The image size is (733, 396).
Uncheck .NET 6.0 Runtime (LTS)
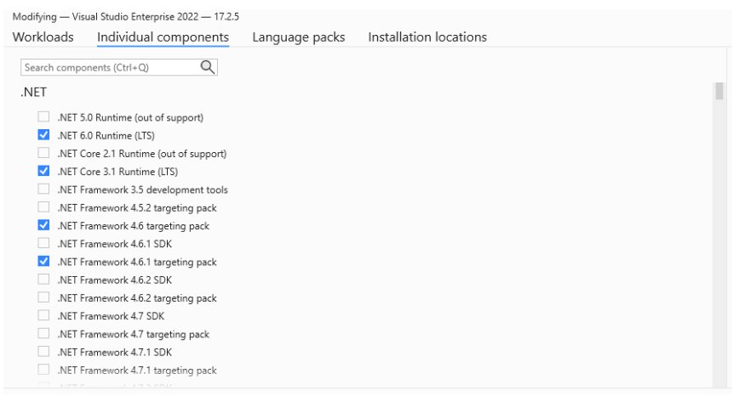coord(43,135)
